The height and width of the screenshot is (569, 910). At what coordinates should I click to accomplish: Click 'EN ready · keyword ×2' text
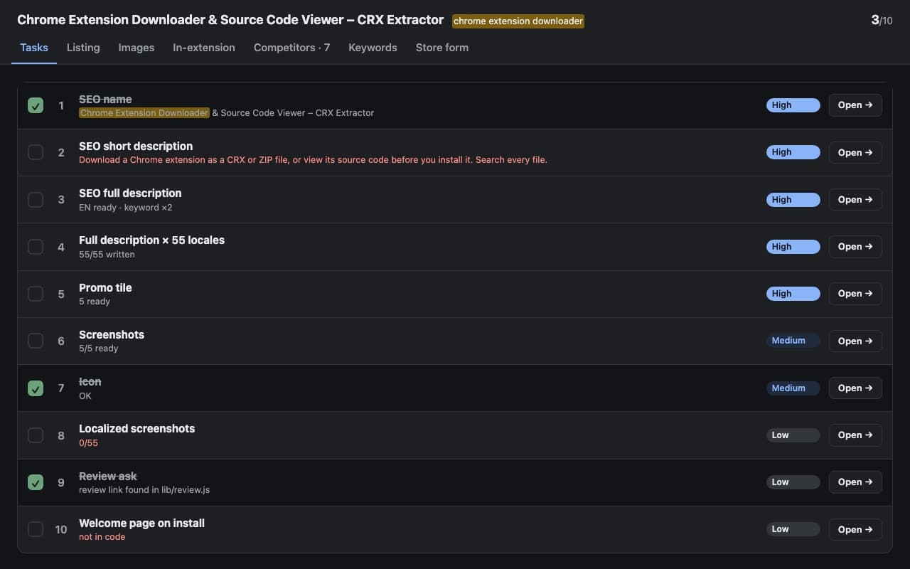tap(126, 208)
